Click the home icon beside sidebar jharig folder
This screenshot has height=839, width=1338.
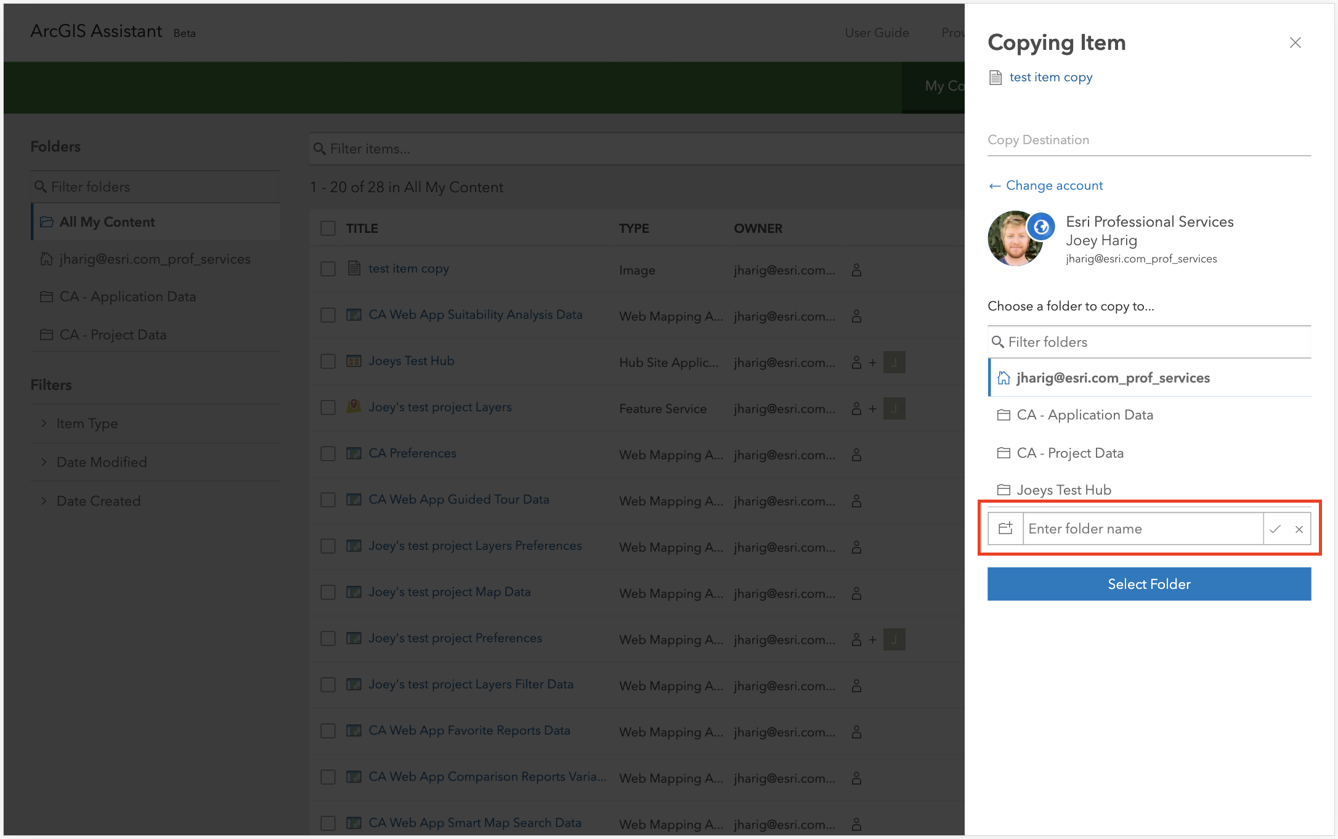46,259
